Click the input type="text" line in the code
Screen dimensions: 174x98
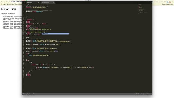pyautogui.click(x=36, y=32)
